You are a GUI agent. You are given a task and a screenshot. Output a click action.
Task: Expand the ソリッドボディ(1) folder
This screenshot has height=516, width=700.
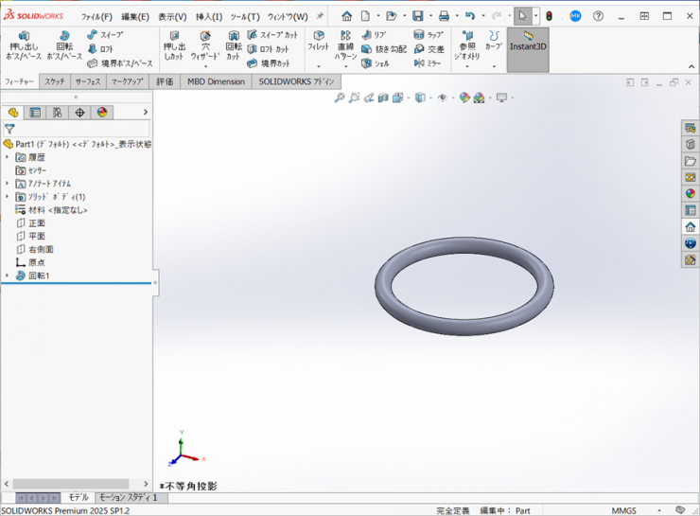[8, 197]
